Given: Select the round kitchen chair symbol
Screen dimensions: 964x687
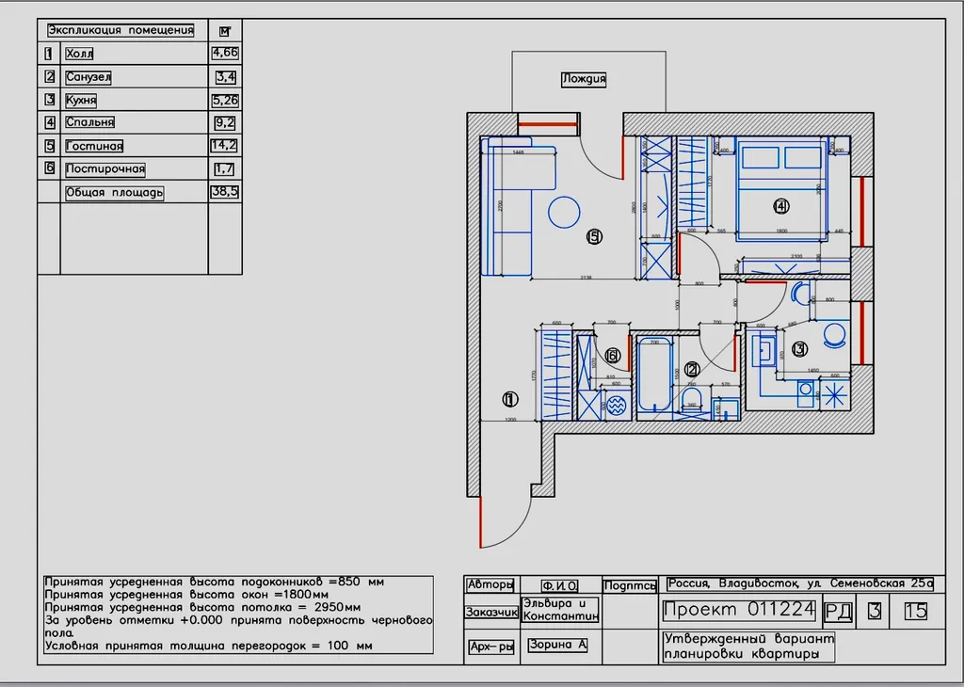Looking at the screenshot, I should tap(834, 334).
